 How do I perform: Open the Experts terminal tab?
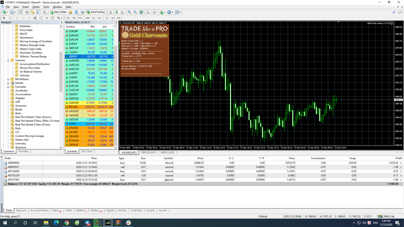point(151,210)
